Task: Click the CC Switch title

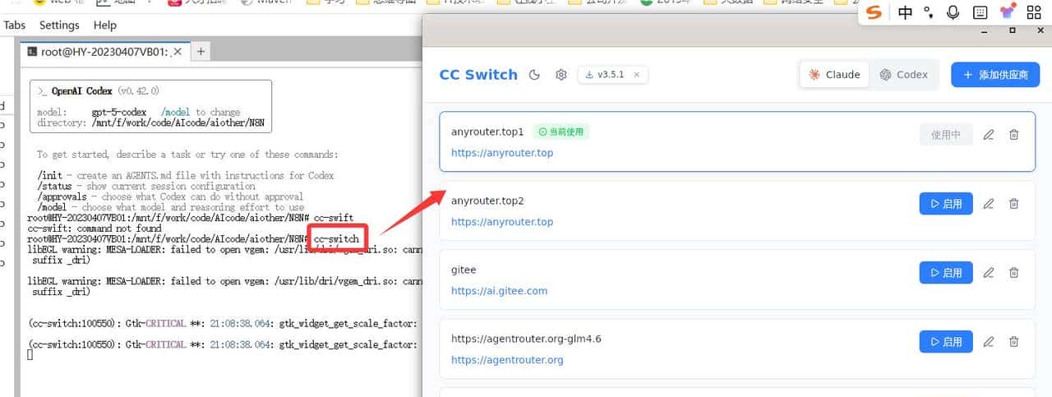Action: click(478, 75)
